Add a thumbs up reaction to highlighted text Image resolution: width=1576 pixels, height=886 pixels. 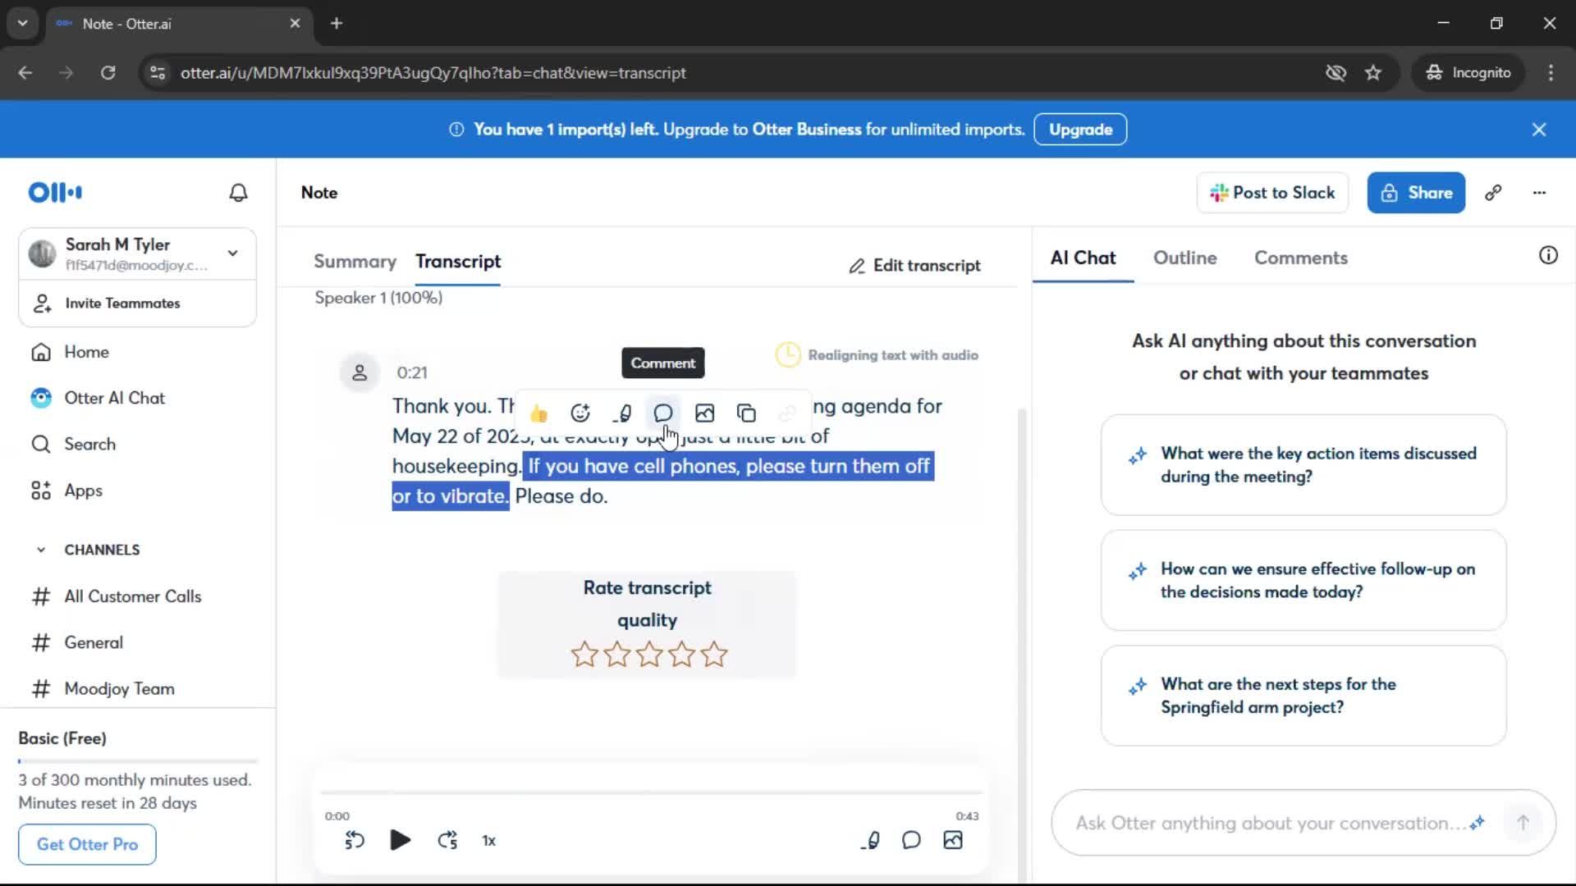pos(538,413)
